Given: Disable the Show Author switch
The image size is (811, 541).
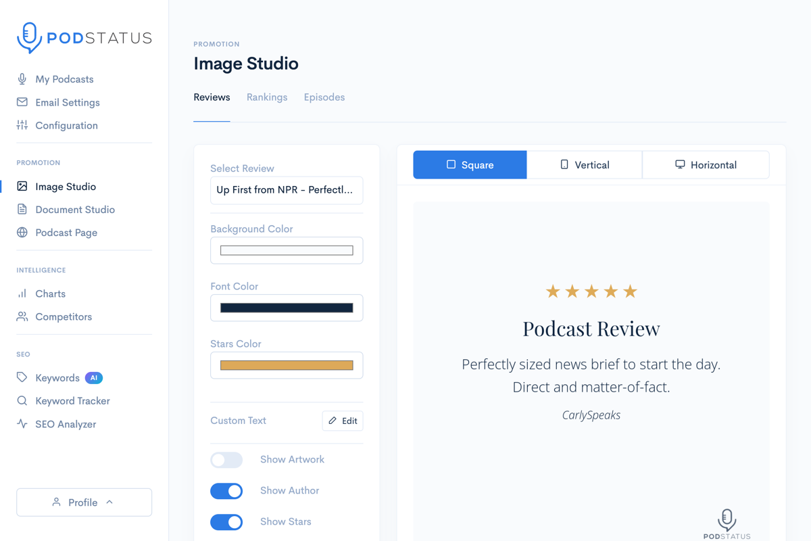Looking at the screenshot, I should (226, 491).
